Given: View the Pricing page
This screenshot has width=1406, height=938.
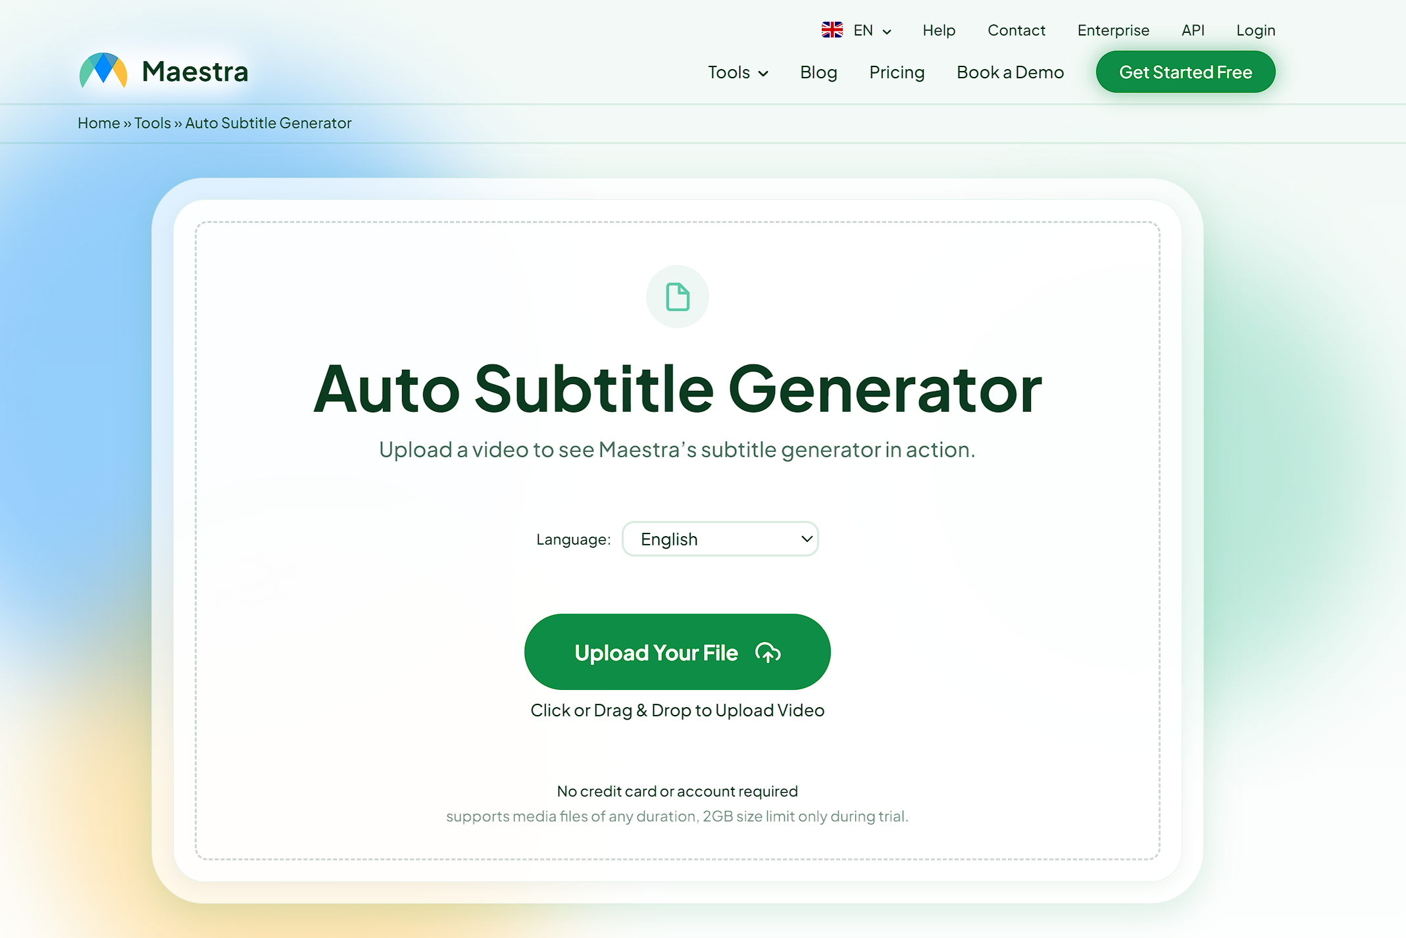Looking at the screenshot, I should click(897, 72).
